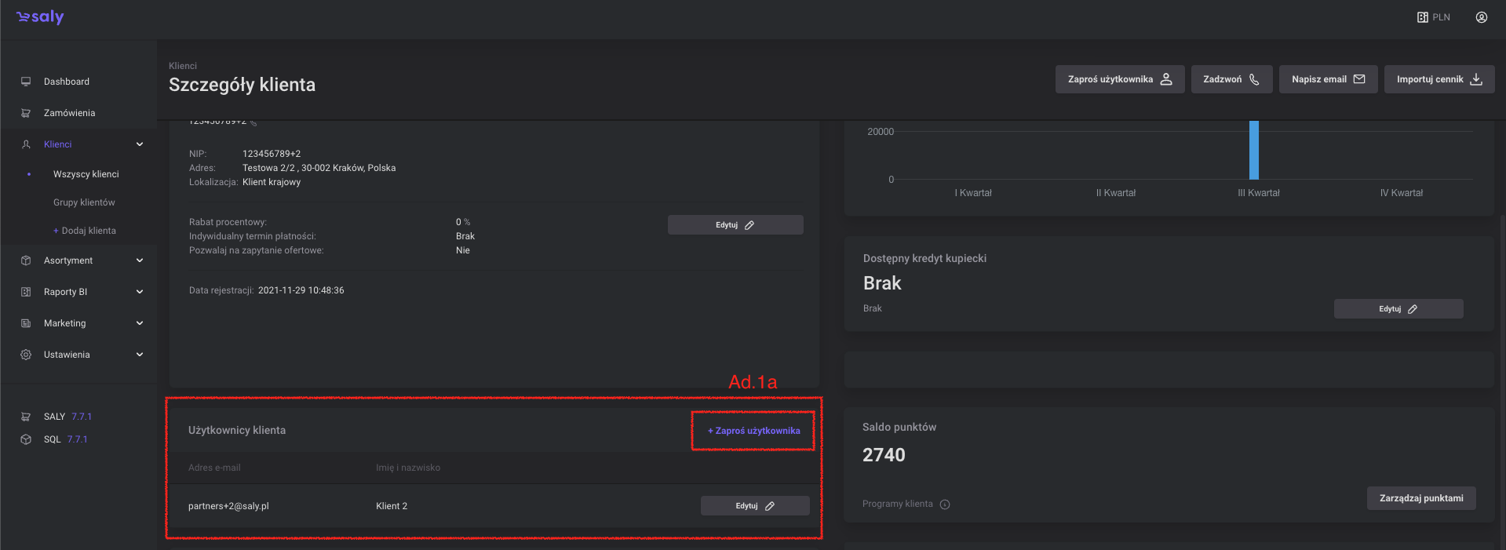Click the blue III Kwartał chart bar

[x=1253, y=151]
